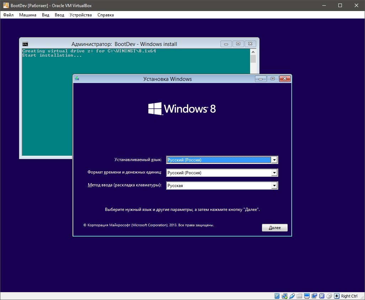Image resolution: width=365 pixels, height=300 pixels.
Task: Expand the time and currency format dropdown arrow
Action: click(274, 173)
